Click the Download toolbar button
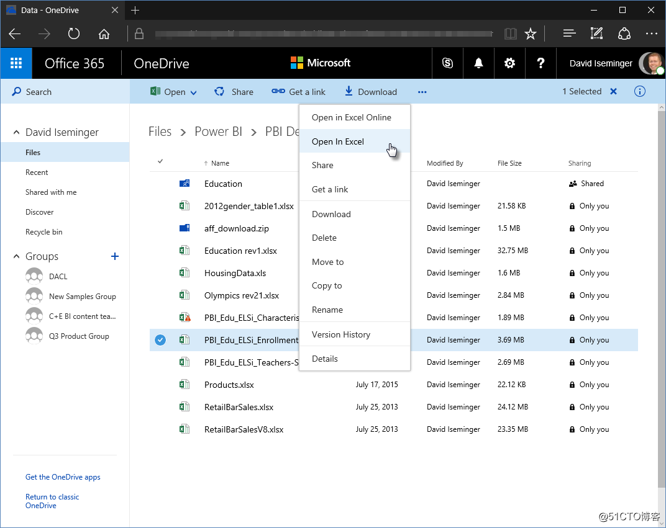Screen dimensions: 666x528 370,92
